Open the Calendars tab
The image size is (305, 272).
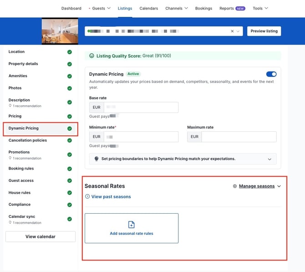tap(148, 8)
